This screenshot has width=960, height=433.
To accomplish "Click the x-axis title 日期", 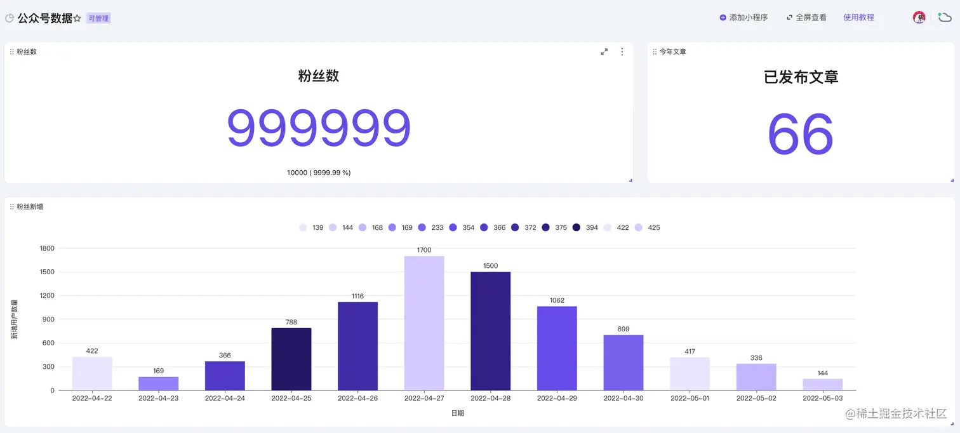I will click(x=457, y=413).
